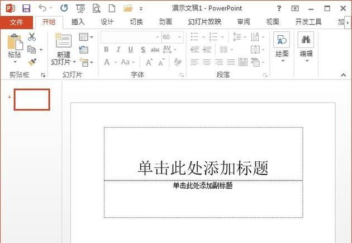Open Print Preview icon
The image size is (352, 243).
[96, 8]
